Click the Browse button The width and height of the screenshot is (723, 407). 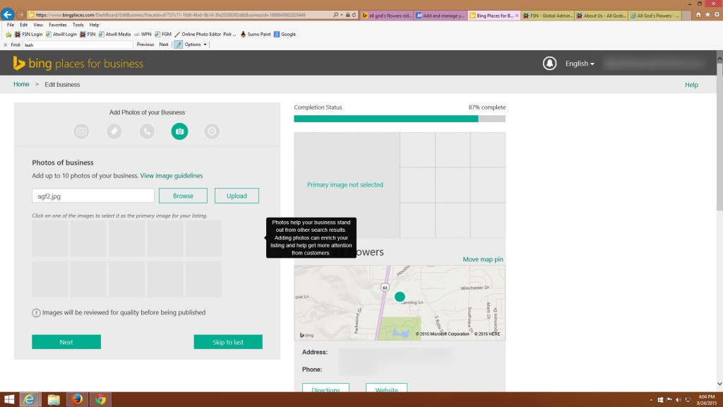click(183, 196)
